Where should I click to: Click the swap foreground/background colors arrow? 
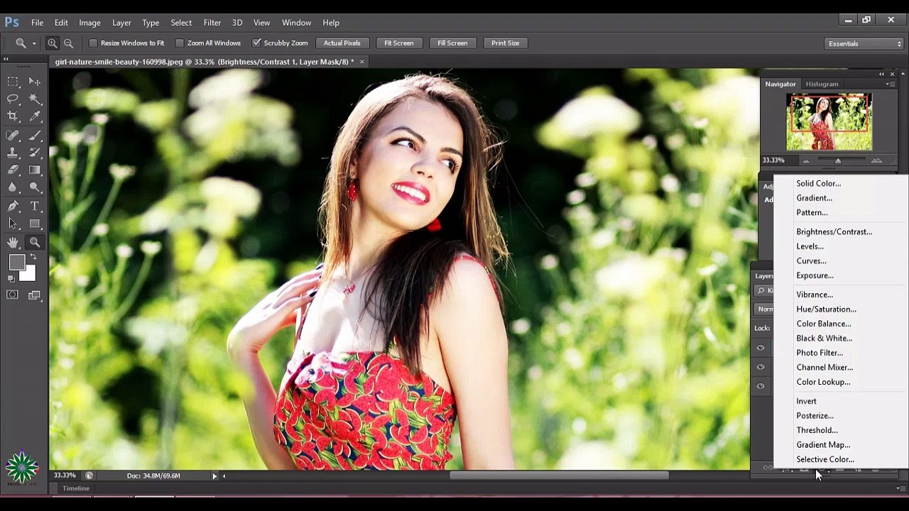(33, 257)
